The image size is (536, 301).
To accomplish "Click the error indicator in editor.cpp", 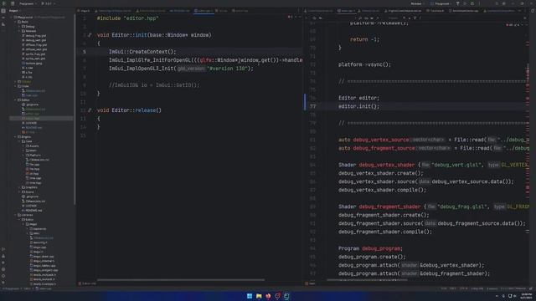I will pyautogui.click(x=290, y=17).
